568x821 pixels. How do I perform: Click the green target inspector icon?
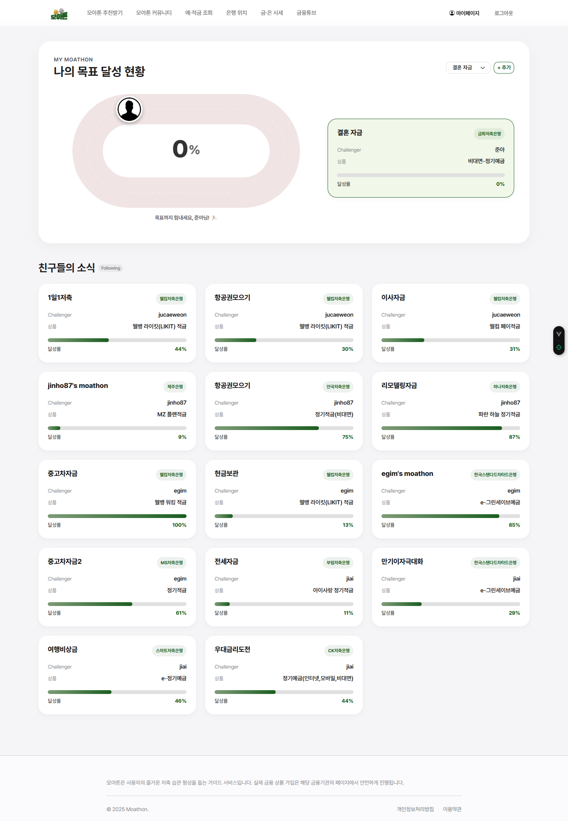pos(559,347)
